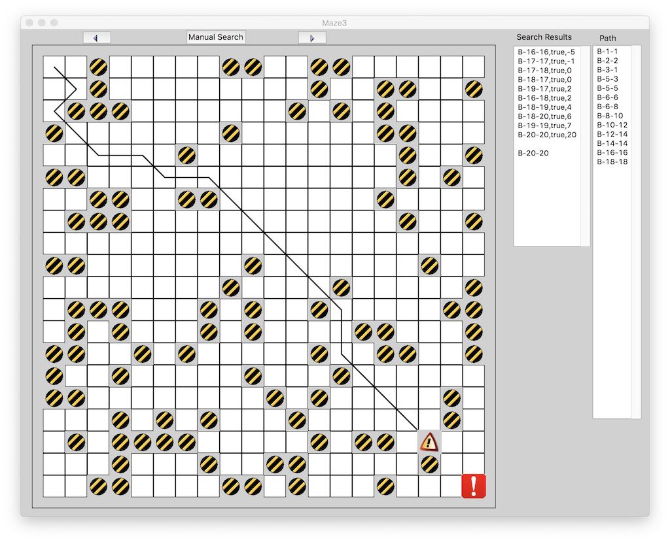Click the standalone B-20-20 entry in Search Results
This screenshot has width=670, height=542.
click(533, 154)
